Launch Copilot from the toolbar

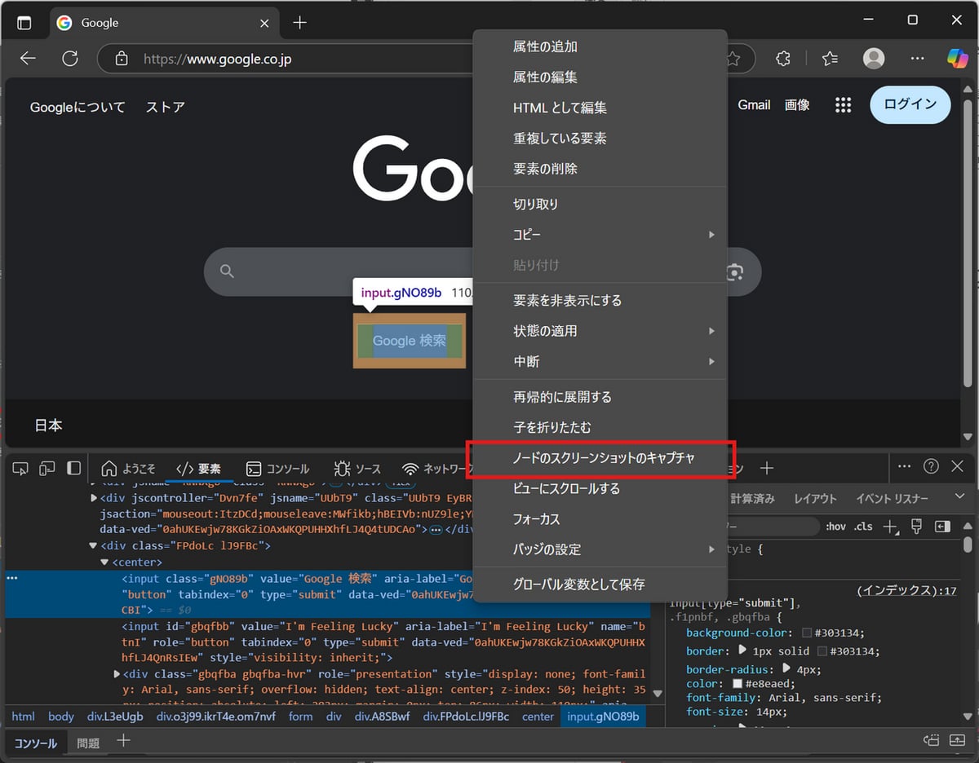[x=957, y=59]
